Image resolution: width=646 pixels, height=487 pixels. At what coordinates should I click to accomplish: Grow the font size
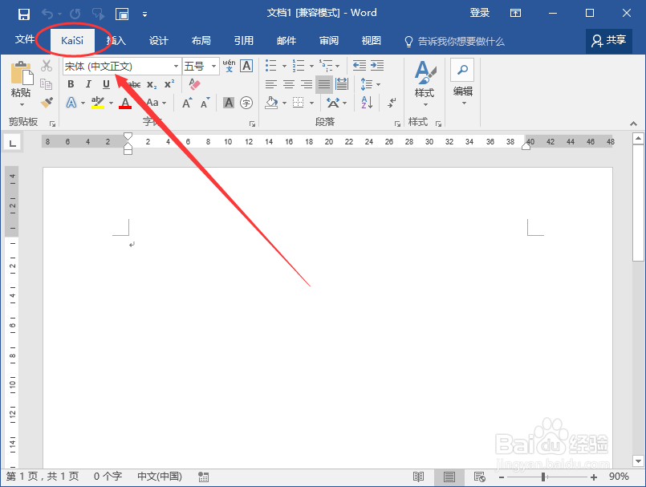click(188, 103)
